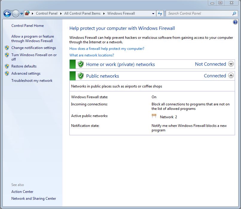
Task: Click the Forward navigation arrow button
Action: click(x=16, y=13)
